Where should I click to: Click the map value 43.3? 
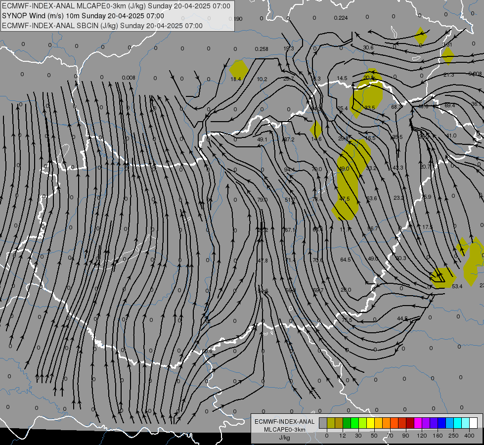pos(398,168)
